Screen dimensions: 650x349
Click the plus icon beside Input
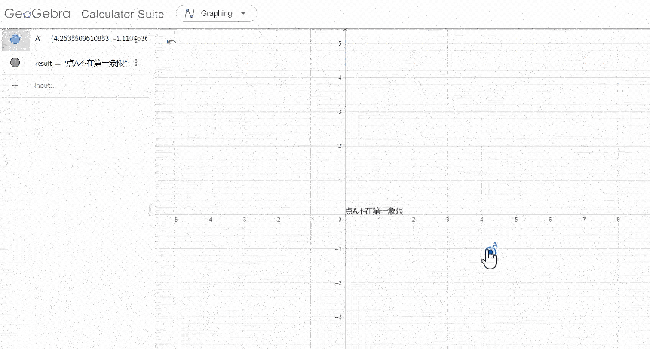[x=15, y=86]
